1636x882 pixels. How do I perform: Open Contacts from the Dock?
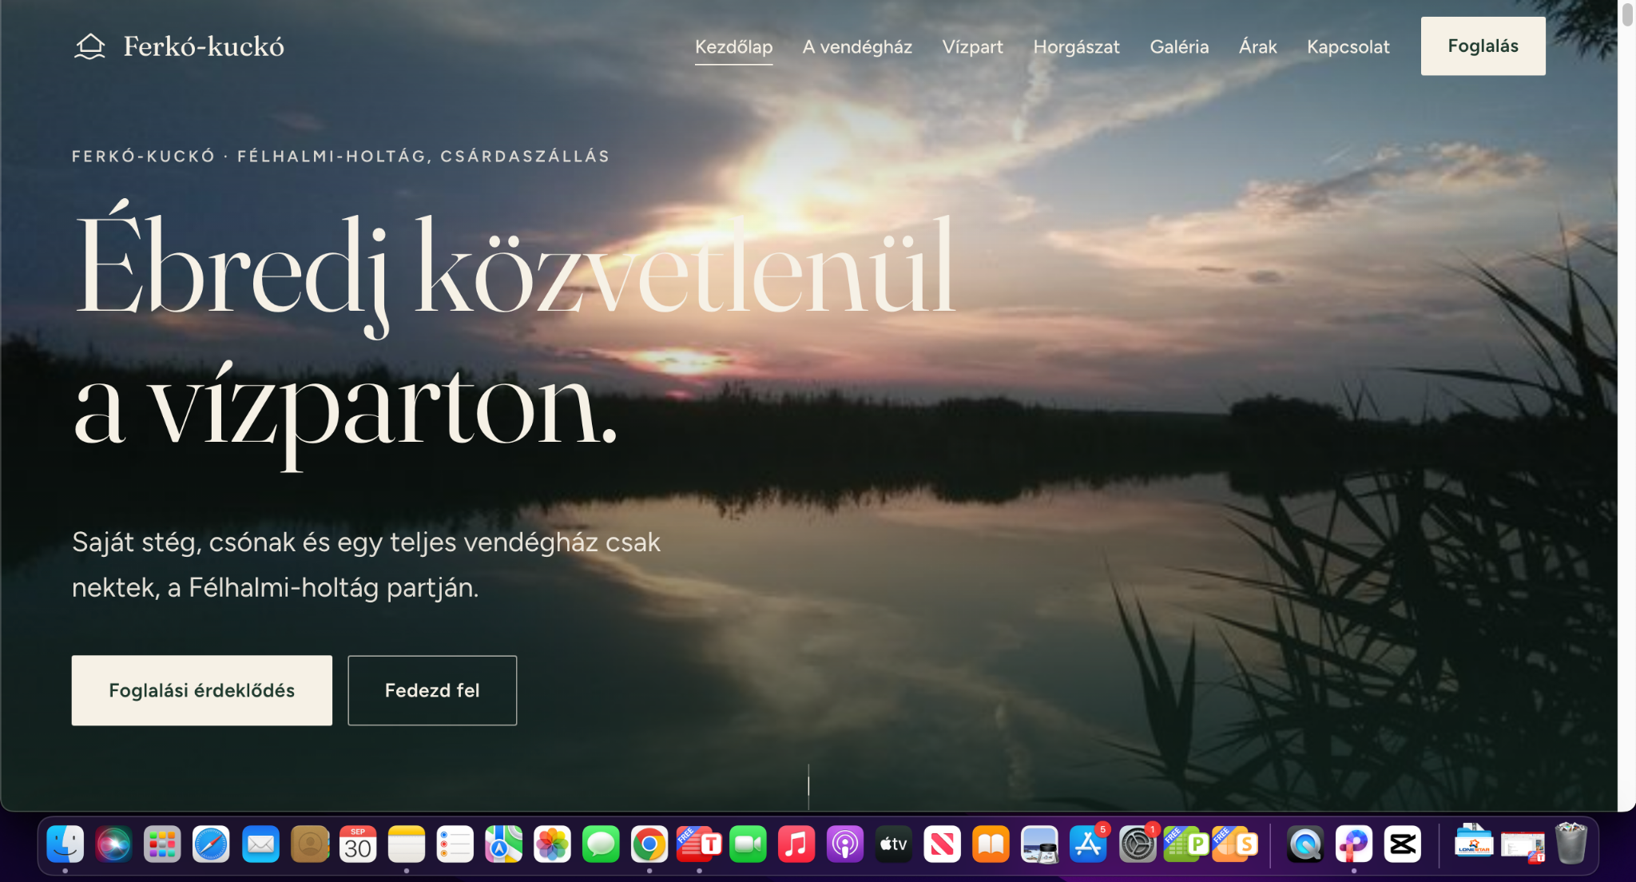(x=310, y=844)
